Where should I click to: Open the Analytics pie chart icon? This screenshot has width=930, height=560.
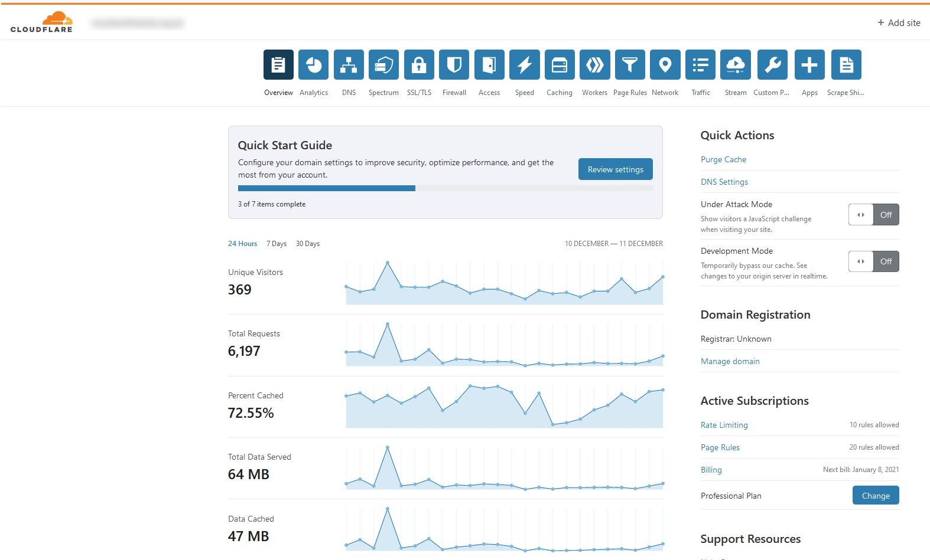click(x=314, y=64)
